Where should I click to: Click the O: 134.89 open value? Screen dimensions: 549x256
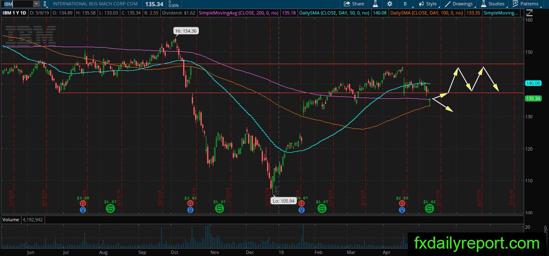pyautogui.click(x=62, y=13)
